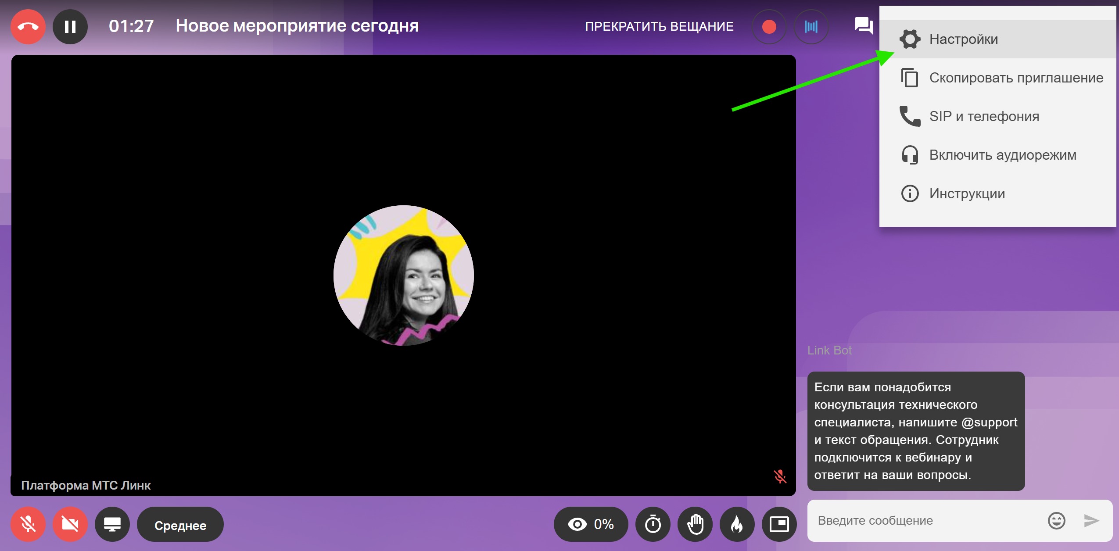
Task: Open the Среднее quality dropdown
Action: (x=180, y=525)
